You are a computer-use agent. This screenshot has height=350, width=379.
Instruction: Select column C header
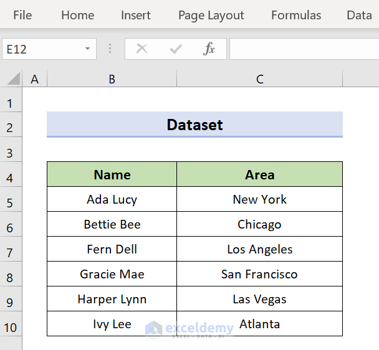click(x=259, y=79)
